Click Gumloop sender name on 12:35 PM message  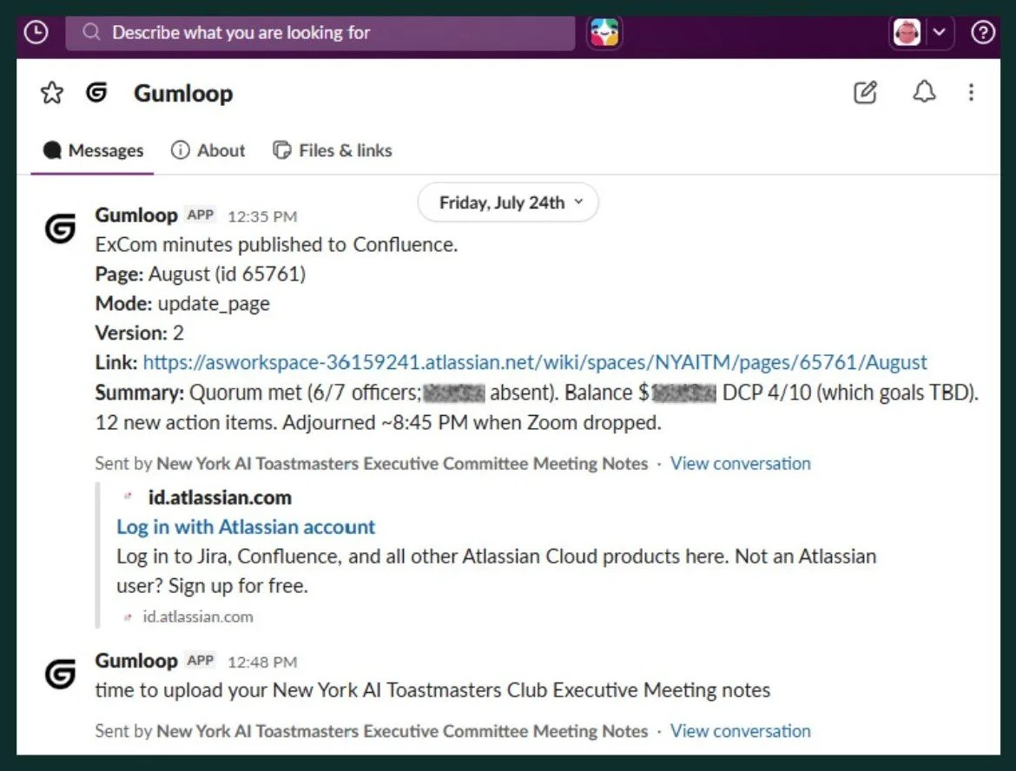click(x=136, y=215)
